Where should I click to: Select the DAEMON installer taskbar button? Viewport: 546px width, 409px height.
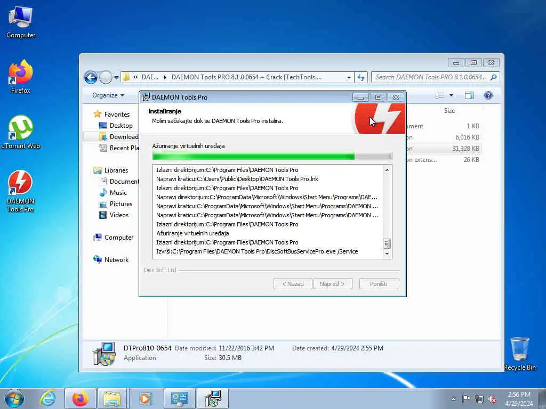pos(213,398)
